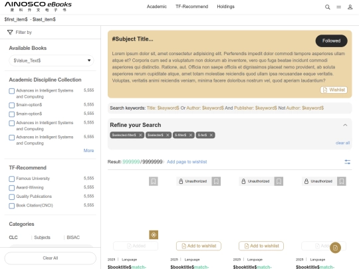The width and height of the screenshot is (359, 269).
Task: Click the AINOSCO eBooks logo
Action: (39, 7)
